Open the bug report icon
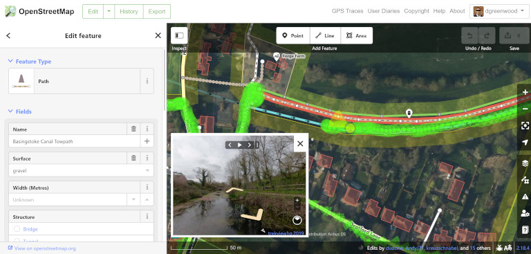531x254 pixels. [x=499, y=248]
